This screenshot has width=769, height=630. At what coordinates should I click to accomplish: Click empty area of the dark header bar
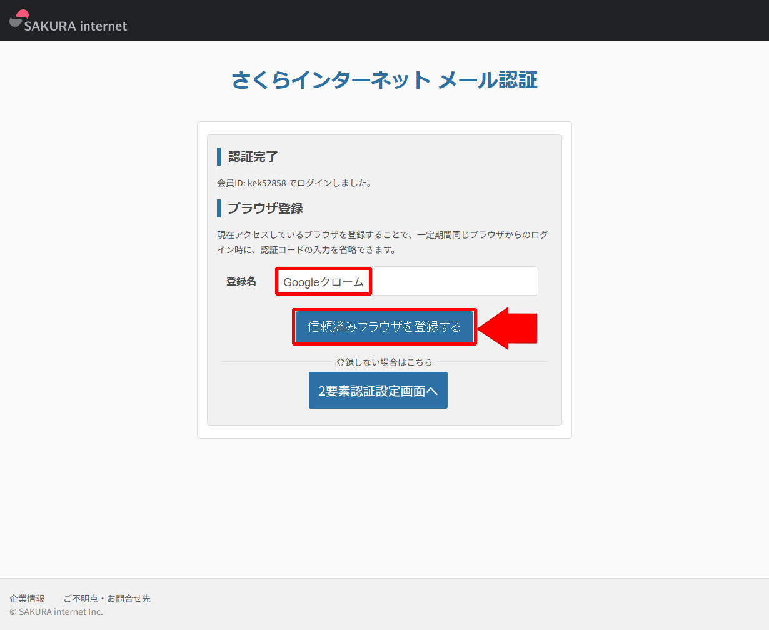click(438, 20)
